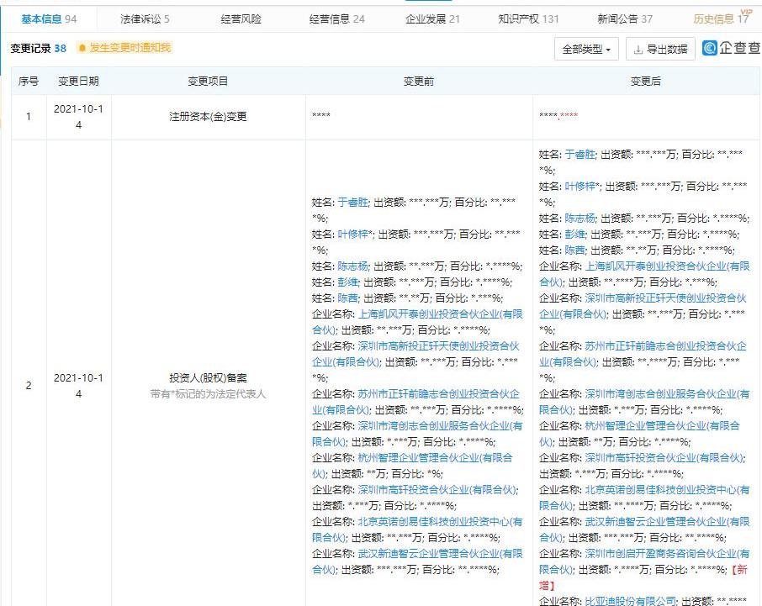
Task: Click 导出数据 export button
Action: tap(660, 49)
